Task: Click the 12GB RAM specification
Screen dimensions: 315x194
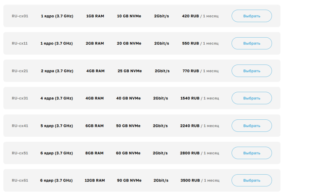Action: (94, 180)
